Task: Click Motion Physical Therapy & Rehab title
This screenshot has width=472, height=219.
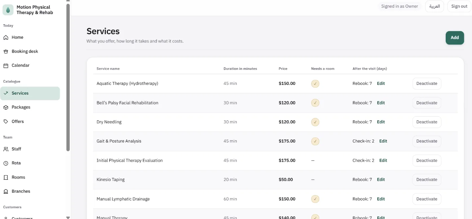Action: tap(35, 10)
